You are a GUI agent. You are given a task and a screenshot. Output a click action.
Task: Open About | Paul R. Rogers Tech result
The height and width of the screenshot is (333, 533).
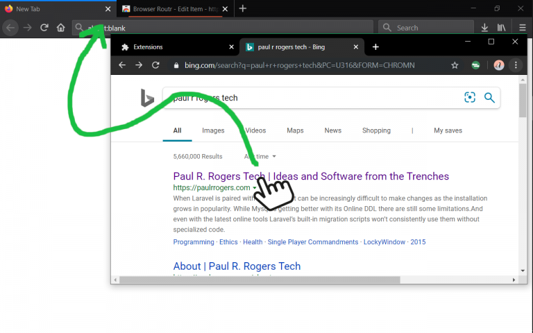pos(237,266)
